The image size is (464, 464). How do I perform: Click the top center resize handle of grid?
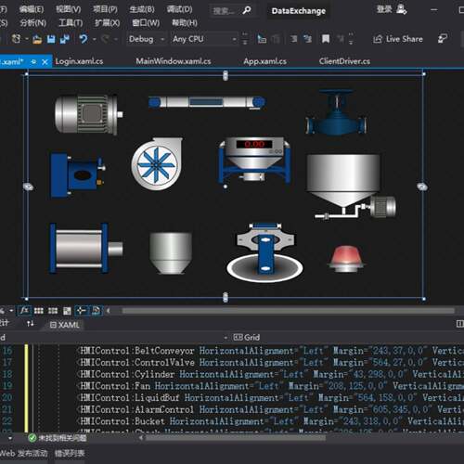(x=226, y=75)
